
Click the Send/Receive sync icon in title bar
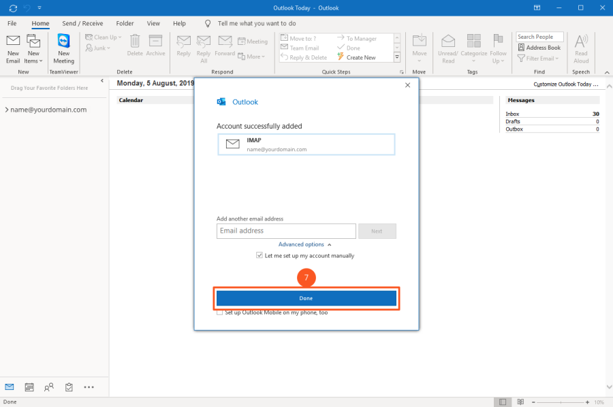point(13,8)
